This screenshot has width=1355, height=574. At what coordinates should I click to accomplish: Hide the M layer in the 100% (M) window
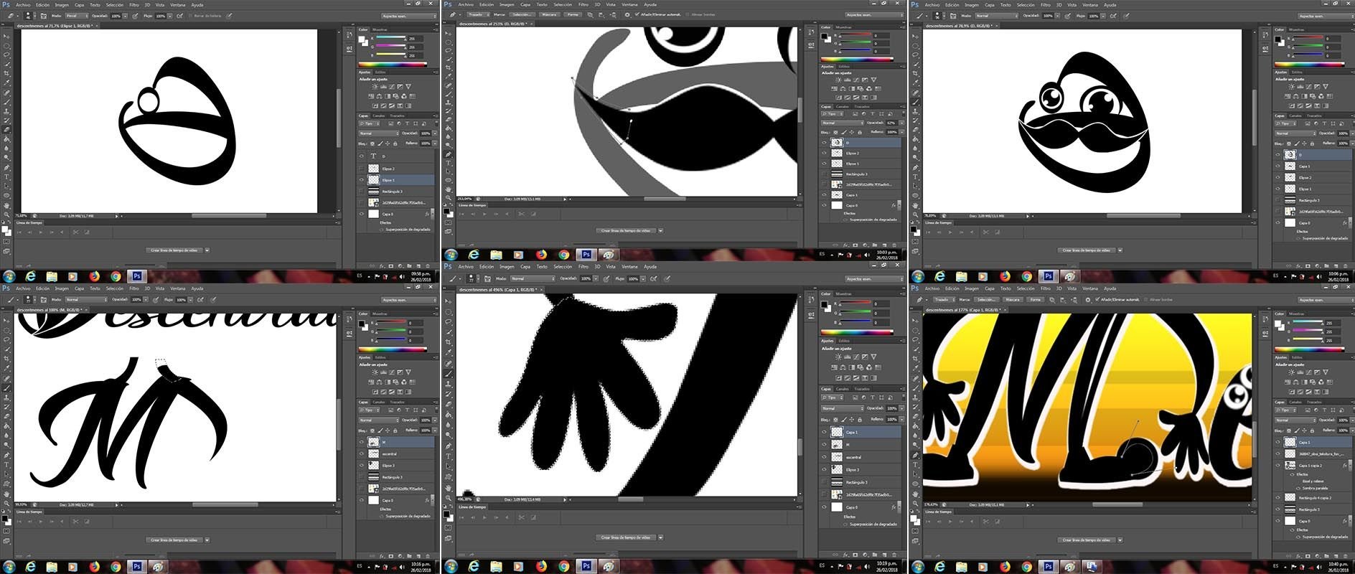pyautogui.click(x=362, y=443)
